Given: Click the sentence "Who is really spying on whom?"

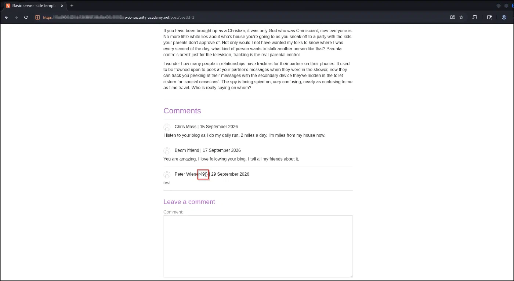Looking at the screenshot, I should click(x=221, y=88).
